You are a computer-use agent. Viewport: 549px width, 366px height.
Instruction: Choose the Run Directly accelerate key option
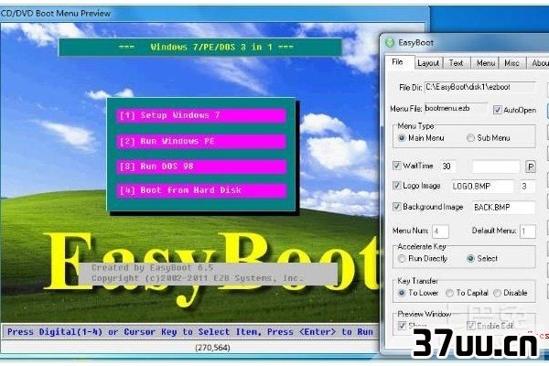[x=402, y=259]
